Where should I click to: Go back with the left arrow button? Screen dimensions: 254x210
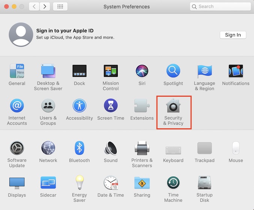tap(34, 6)
